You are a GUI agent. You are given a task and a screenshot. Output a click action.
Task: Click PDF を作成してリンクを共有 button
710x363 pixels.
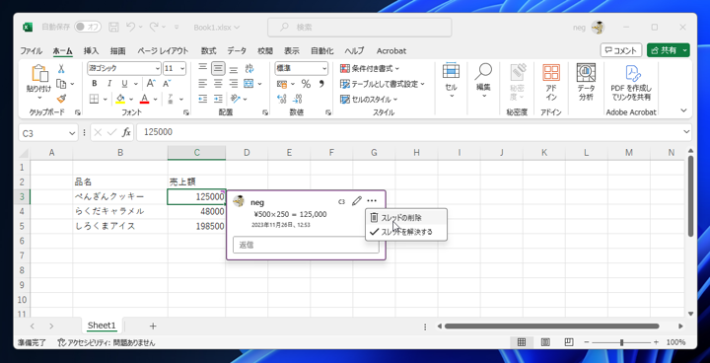(x=631, y=83)
